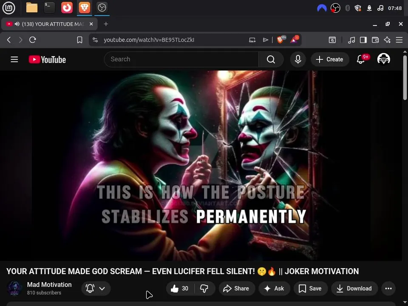The width and height of the screenshot is (408, 306).
Task: Ask about this video with the Ask button
Action: 274,288
